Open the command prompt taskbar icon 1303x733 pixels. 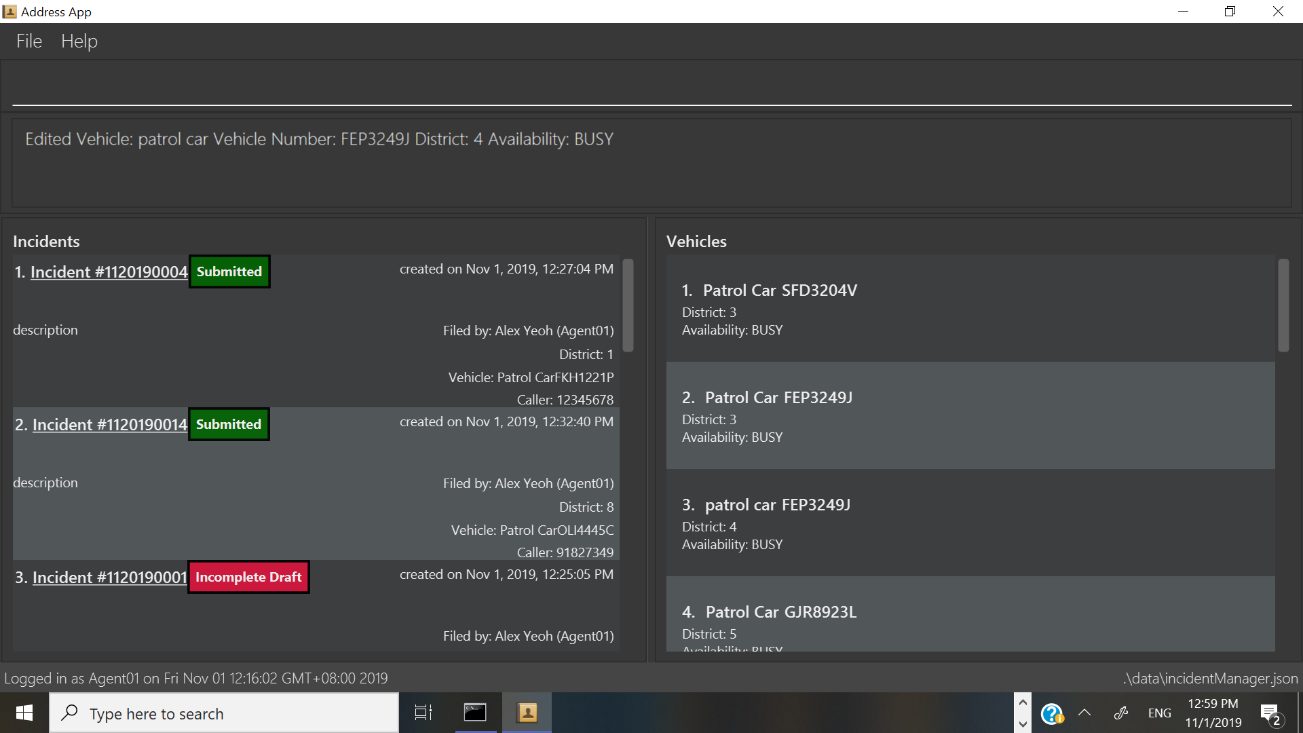(475, 713)
